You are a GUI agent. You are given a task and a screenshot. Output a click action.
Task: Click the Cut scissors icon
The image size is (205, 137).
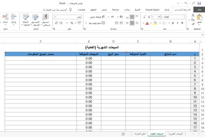click(193, 15)
